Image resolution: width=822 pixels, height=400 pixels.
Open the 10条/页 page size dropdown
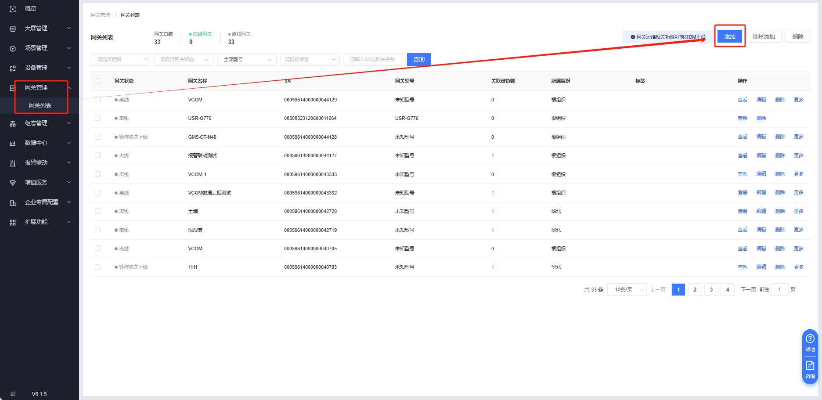627,290
